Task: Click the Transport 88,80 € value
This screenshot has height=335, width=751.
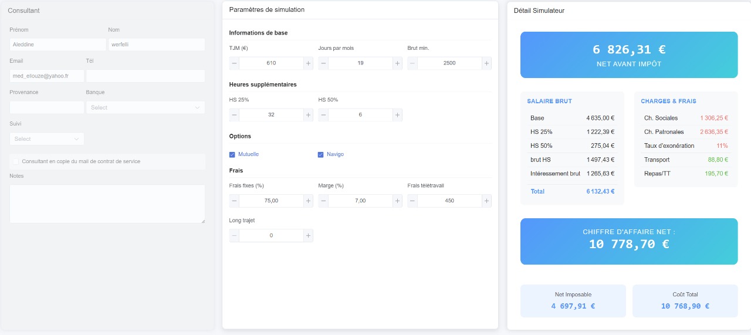Action: click(718, 160)
